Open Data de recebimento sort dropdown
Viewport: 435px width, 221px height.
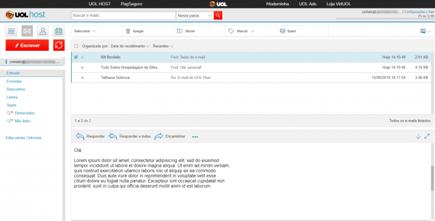pos(130,46)
